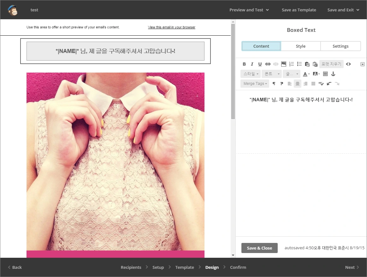Click the show blocks icon
The width and height of the screenshot is (367, 277).
coord(325,74)
